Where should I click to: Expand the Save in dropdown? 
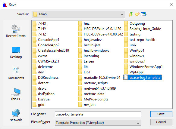(78, 14)
